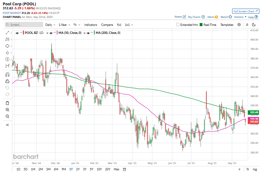Open Alerts notification icon
This screenshot has height=173, width=260.
pyautogui.click(x=217, y=17)
